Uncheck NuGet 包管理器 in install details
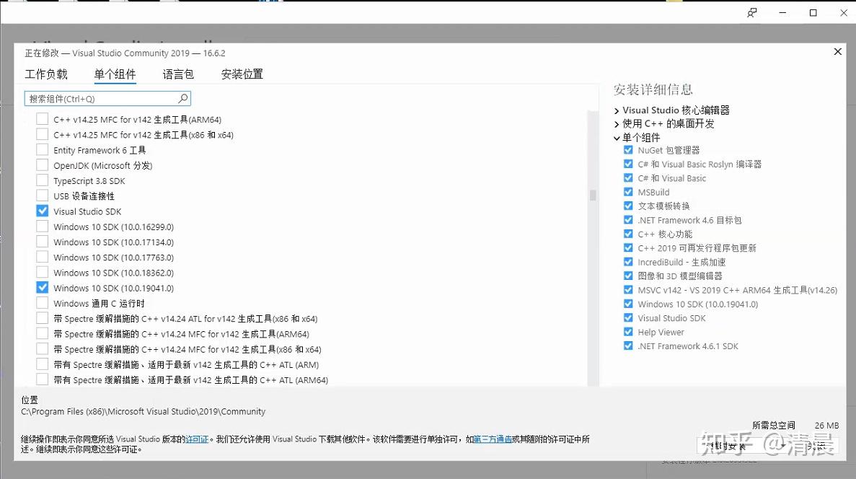 click(628, 150)
